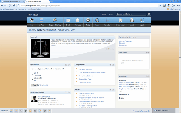Click the News globe icon

(97, 20)
